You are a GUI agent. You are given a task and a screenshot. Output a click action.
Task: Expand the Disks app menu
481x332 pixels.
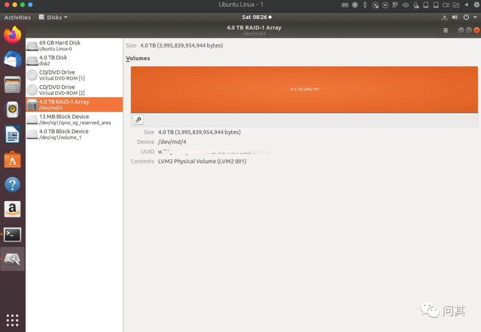(x=53, y=17)
